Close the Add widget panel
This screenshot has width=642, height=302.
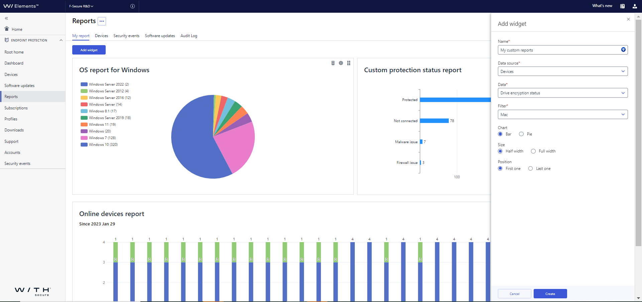pyautogui.click(x=628, y=19)
